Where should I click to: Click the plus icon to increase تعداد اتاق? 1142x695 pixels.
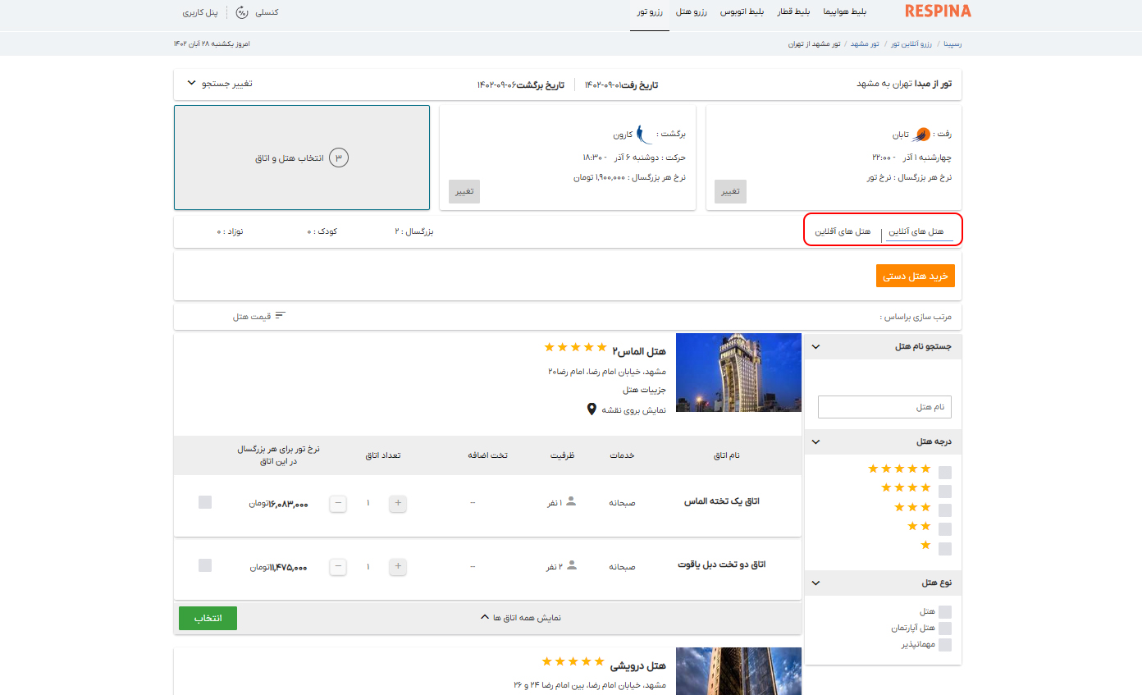(x=397, y=503)
